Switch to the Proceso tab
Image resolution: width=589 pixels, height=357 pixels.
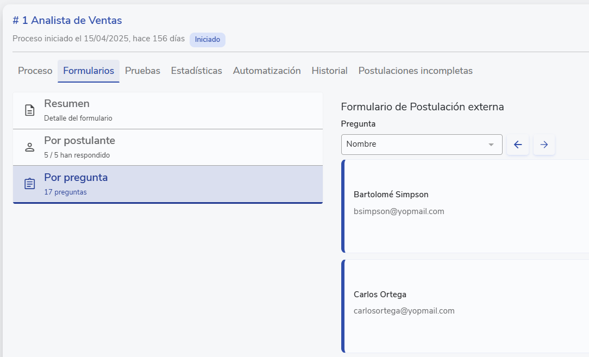35,71
